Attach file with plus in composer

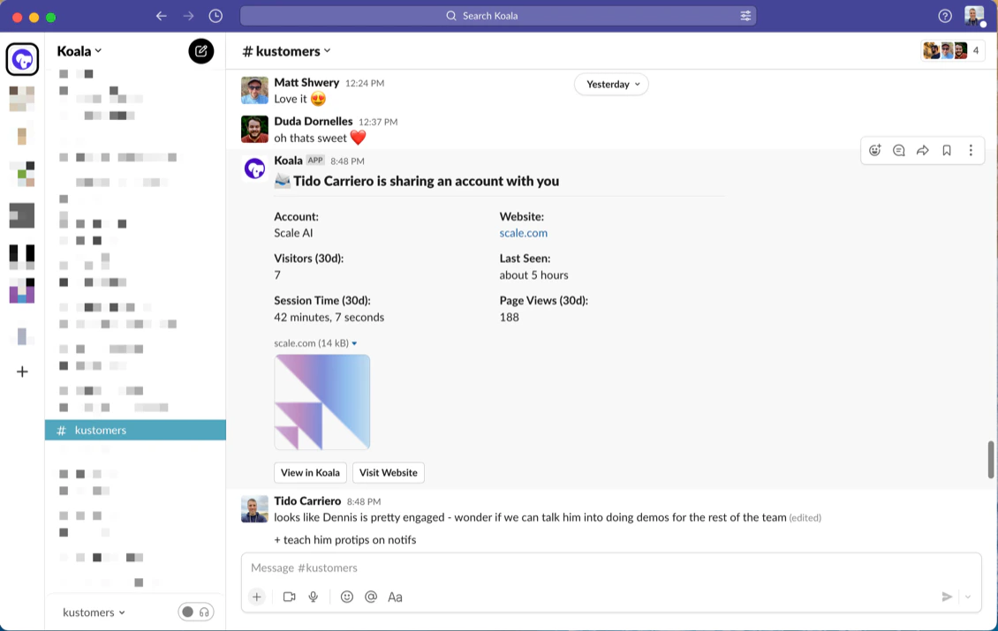(x=256, y=597)
